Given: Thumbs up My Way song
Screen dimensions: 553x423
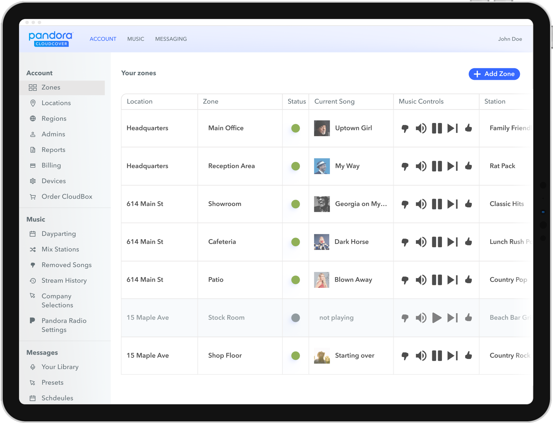Looking at the screenshot, I should [x=468, y=166].
